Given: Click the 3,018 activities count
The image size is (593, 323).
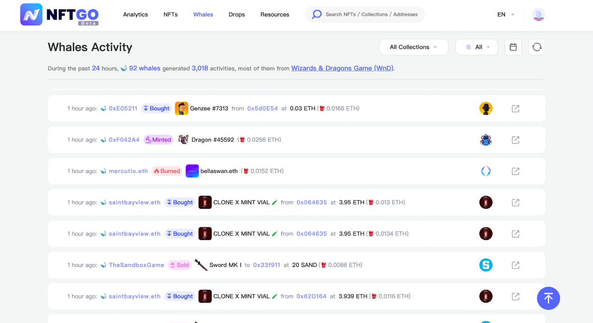Looking at the screenshot, I should (200, 68).
